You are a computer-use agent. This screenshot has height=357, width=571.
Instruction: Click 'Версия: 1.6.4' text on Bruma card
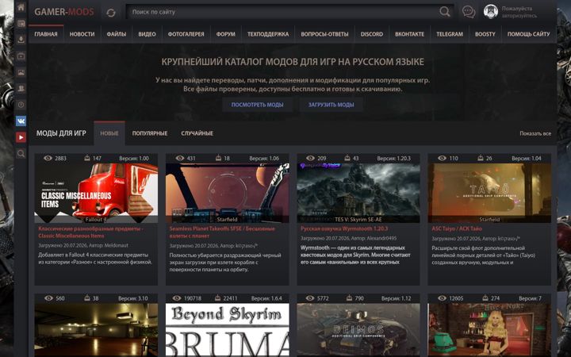[x=266, y=298]
